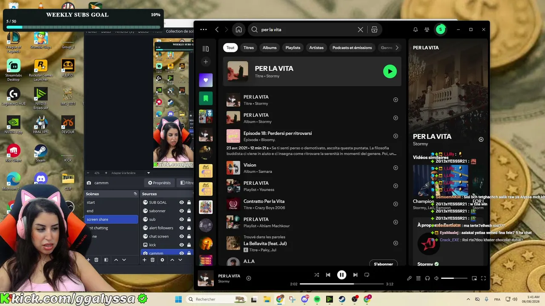Open connect to a device headphones icon
This screenshot has width=545, height=306.
[x=427, y=278]
